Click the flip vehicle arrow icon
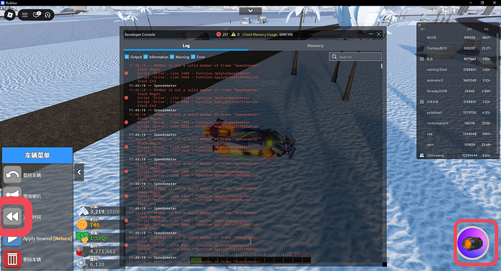Viewport: 501px width, 271px height. (12, 174)
